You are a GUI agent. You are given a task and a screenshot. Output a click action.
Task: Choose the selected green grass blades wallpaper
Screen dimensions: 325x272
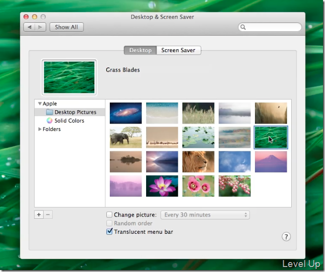[x=271, y=137]
